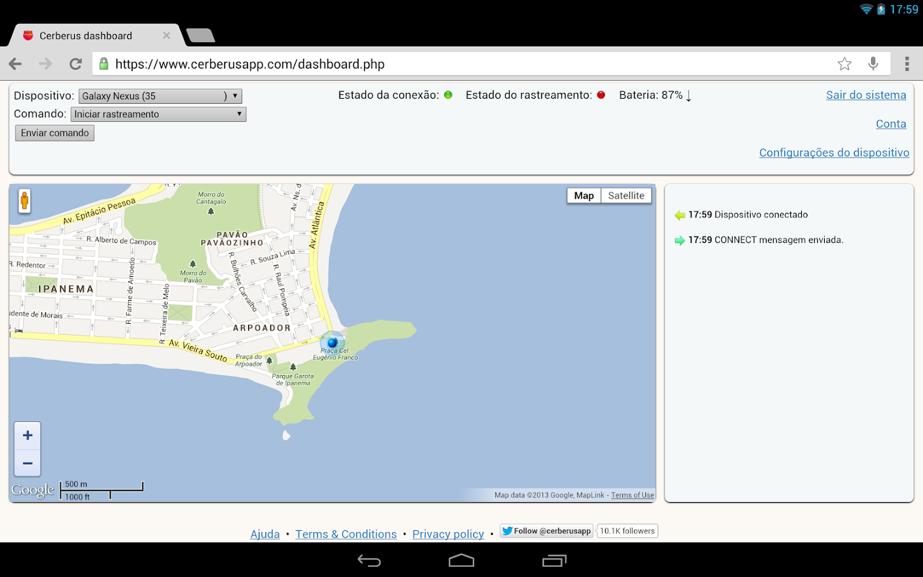The image size is (923, 577).
Task: Open a new browser tab
Action: point(199,35)
